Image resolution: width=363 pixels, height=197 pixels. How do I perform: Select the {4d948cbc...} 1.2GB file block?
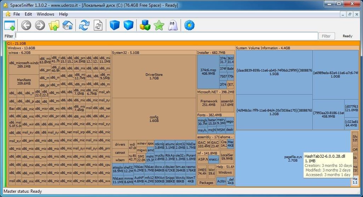point(274,112)
